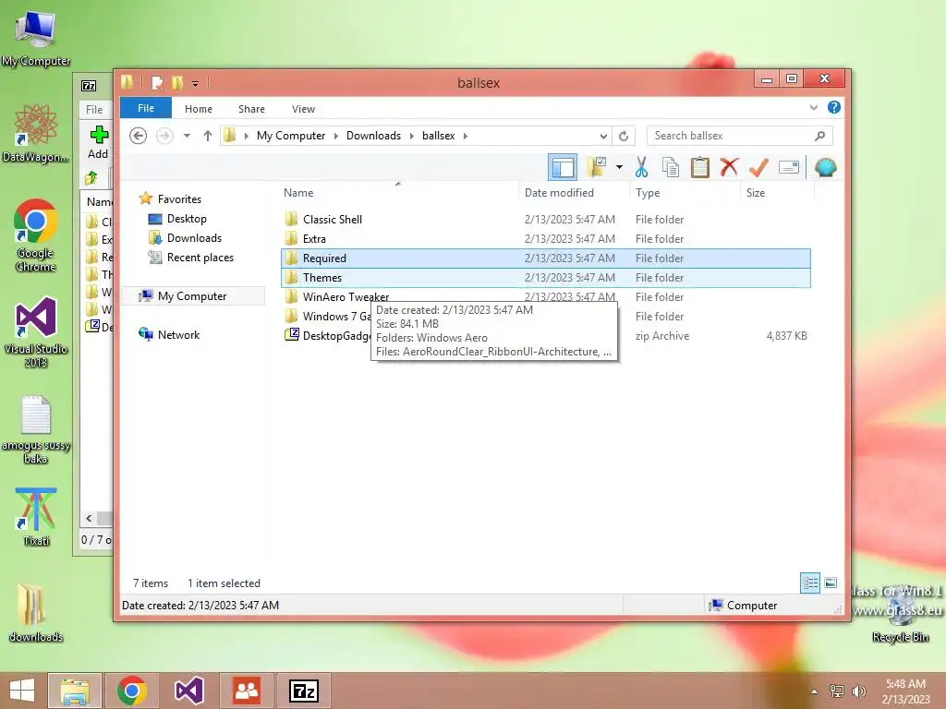Click the Paste clipboard toolbar icon
The height and width of the screenshot is (709, 946).
[x=700, y=167]
